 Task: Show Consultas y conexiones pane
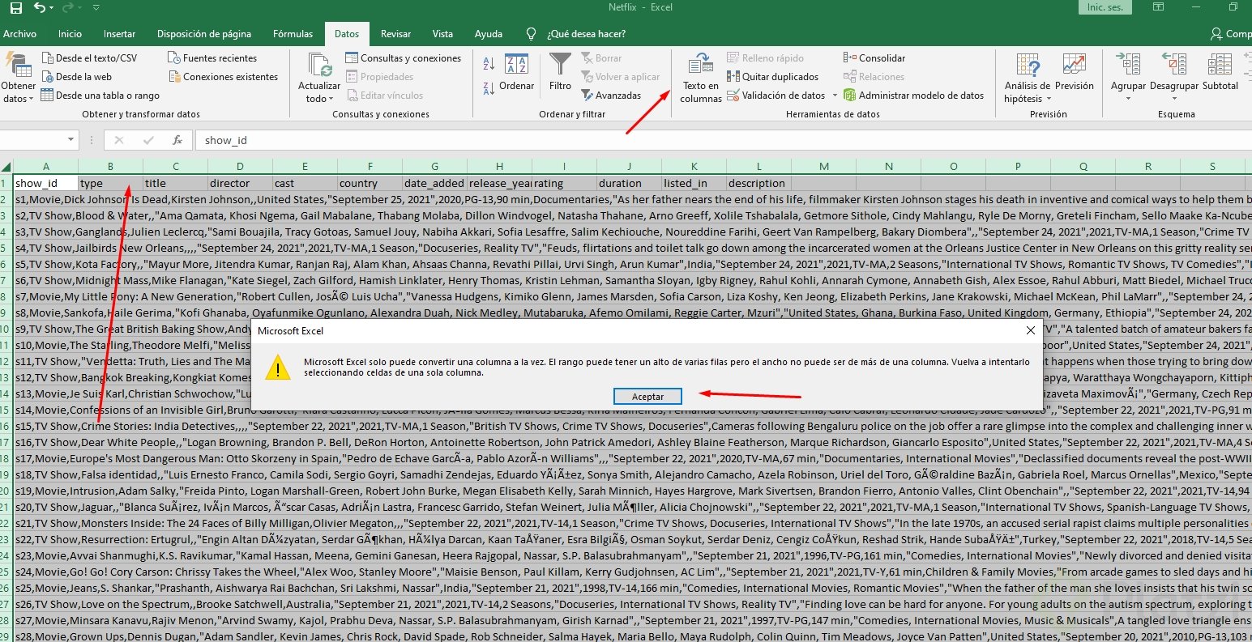pyautogui.click(x=403, y=58)
